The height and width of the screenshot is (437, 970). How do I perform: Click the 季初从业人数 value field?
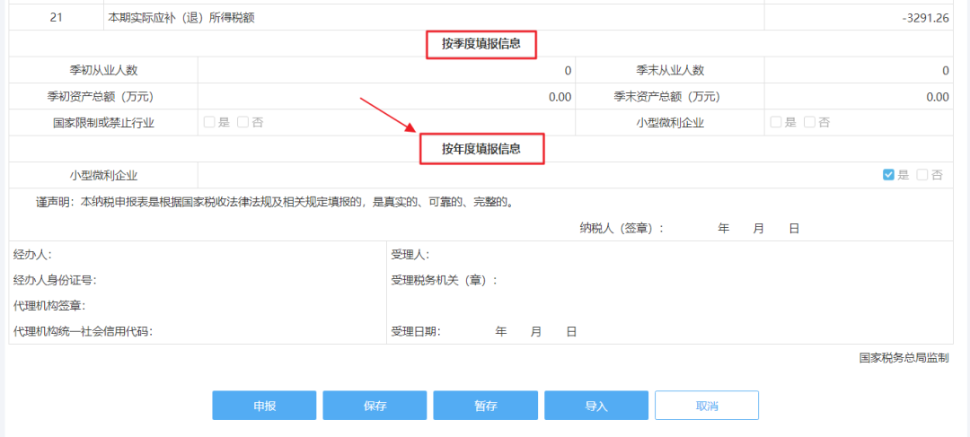pyautogui.click(x=386, y=71)
